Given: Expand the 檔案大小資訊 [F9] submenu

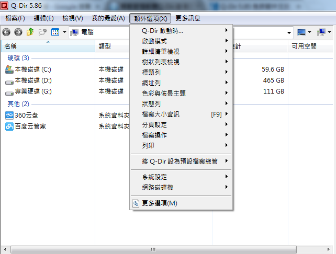Looking at the screenshot, I should coord(181,114).
